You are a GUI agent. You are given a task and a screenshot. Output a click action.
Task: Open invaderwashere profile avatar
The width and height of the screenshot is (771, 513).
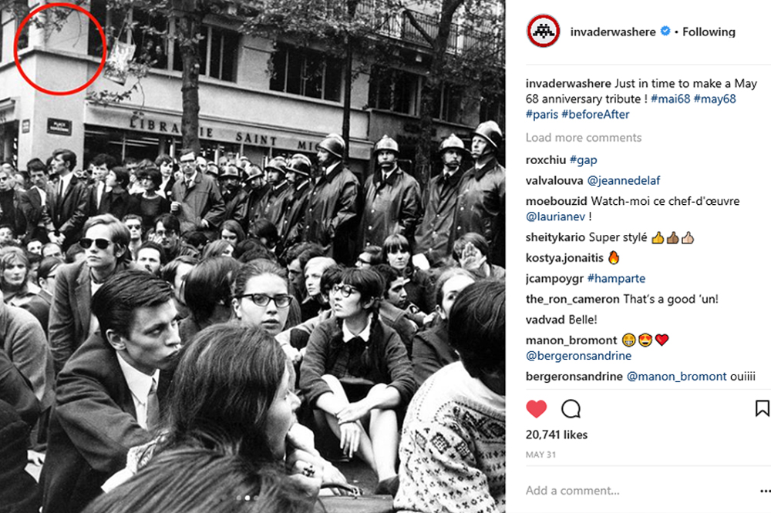pyautogui.click(x=544, y=31)
